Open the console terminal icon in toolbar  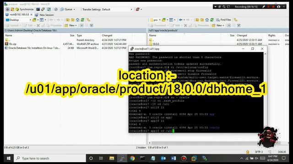38,9
